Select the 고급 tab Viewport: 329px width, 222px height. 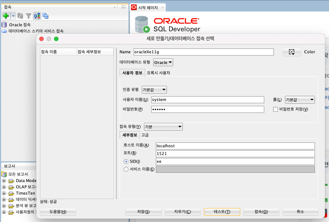(145, 135)
